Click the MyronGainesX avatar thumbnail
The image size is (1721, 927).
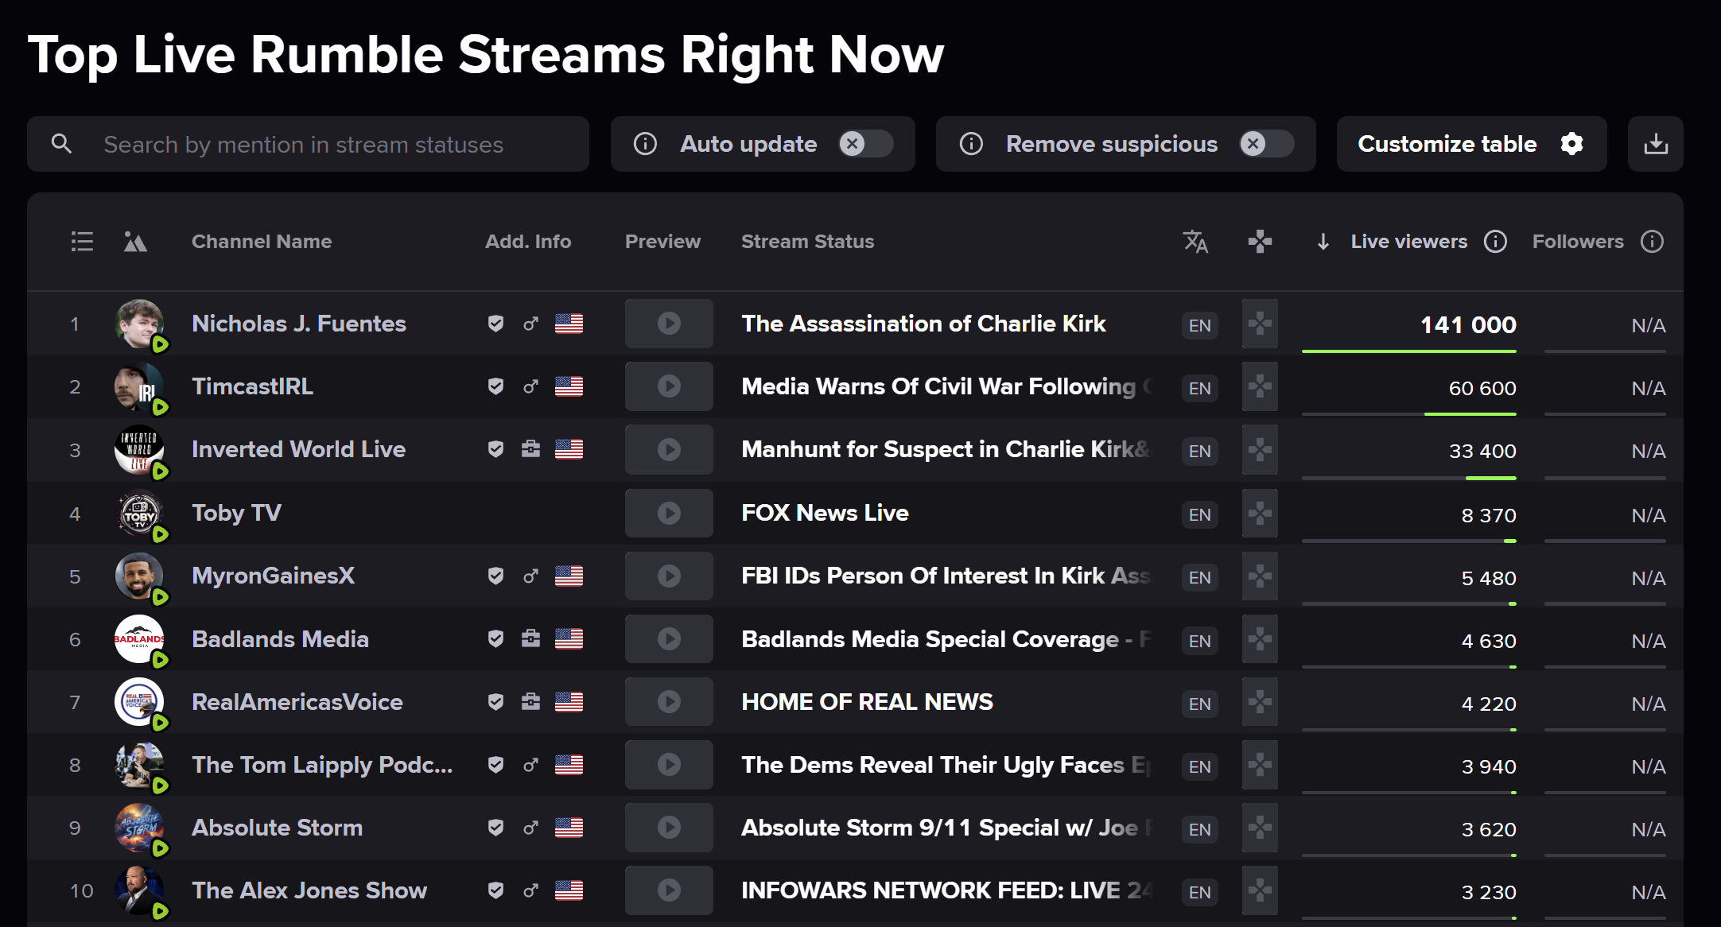click(139, 576)
